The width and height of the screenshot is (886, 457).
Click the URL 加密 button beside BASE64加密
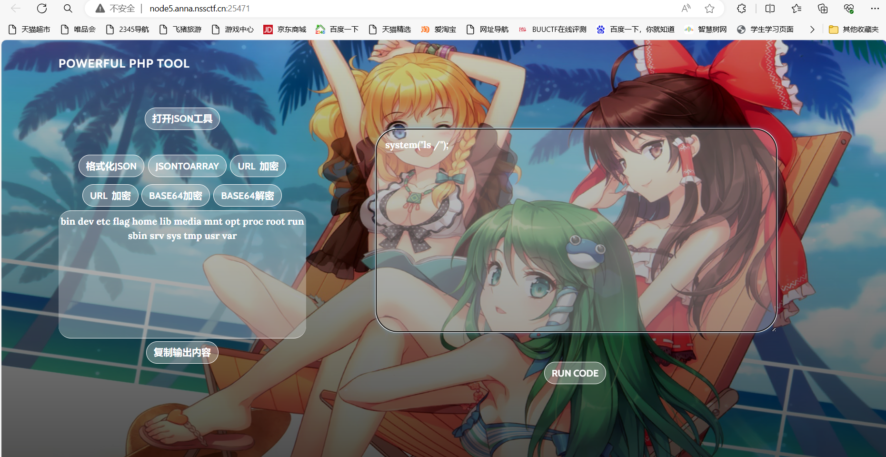(x=110, y=196)
